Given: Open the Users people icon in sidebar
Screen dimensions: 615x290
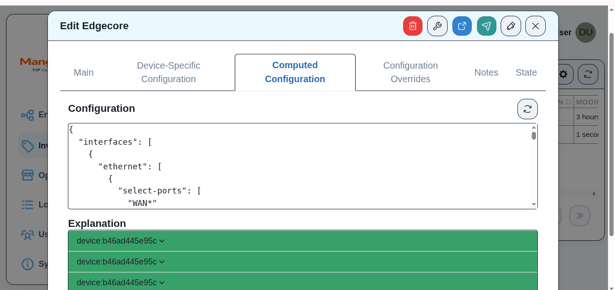Looking at the screenshot, I should tap(28, 234).
